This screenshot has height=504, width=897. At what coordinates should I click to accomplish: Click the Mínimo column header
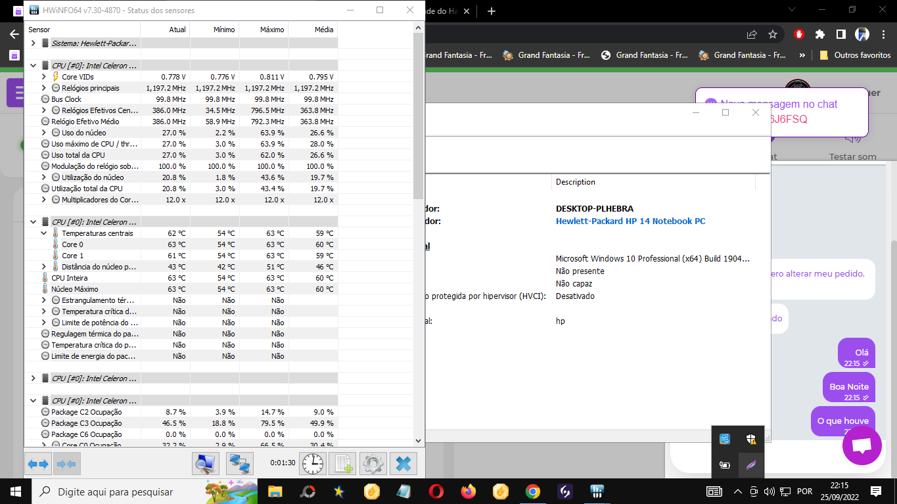214,30
